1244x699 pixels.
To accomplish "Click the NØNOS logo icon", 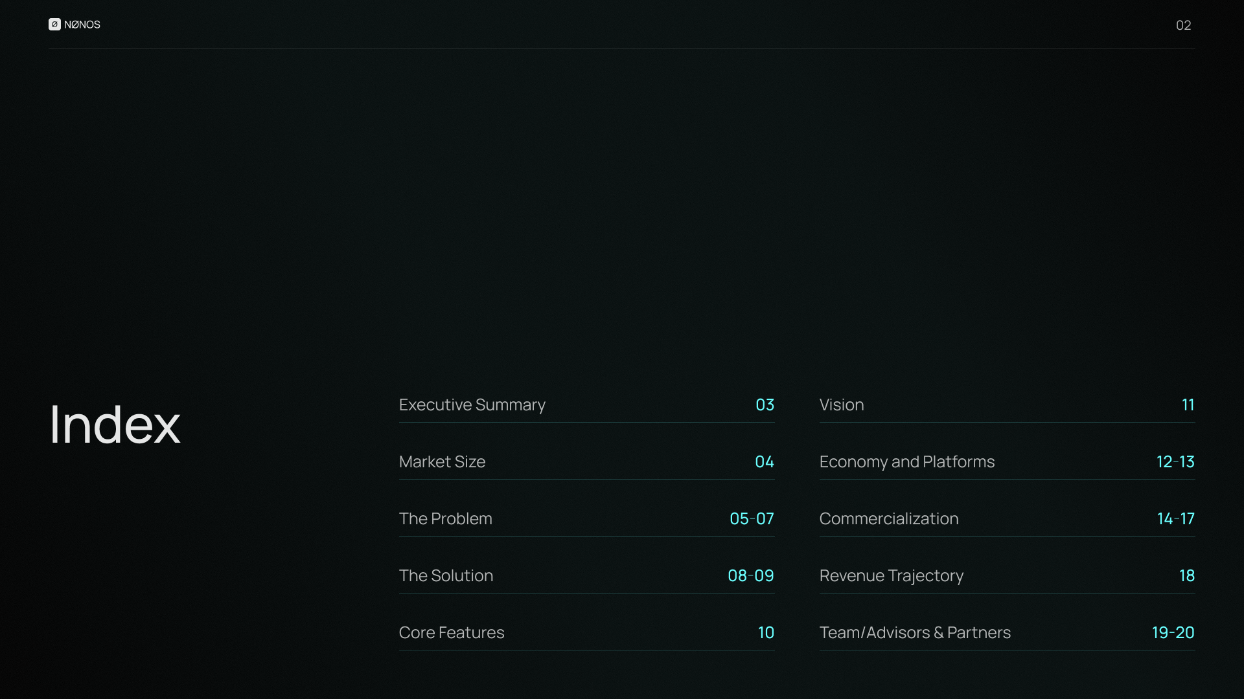I will (54, 25).
